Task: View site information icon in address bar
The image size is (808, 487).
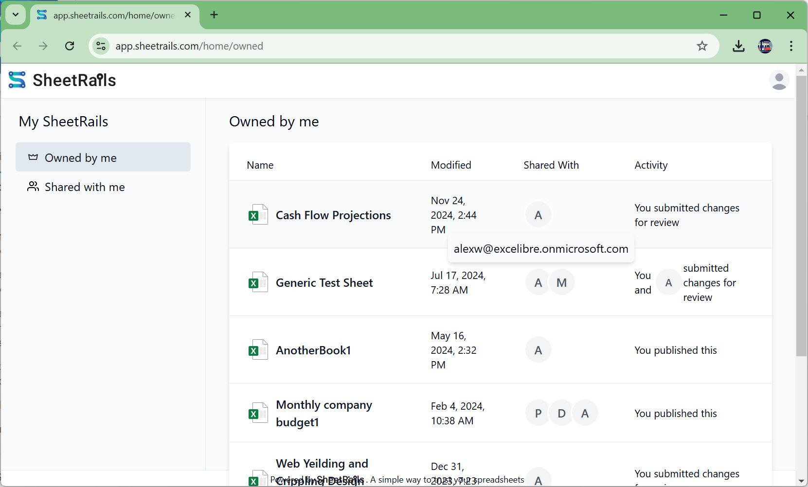Action: 101,46
